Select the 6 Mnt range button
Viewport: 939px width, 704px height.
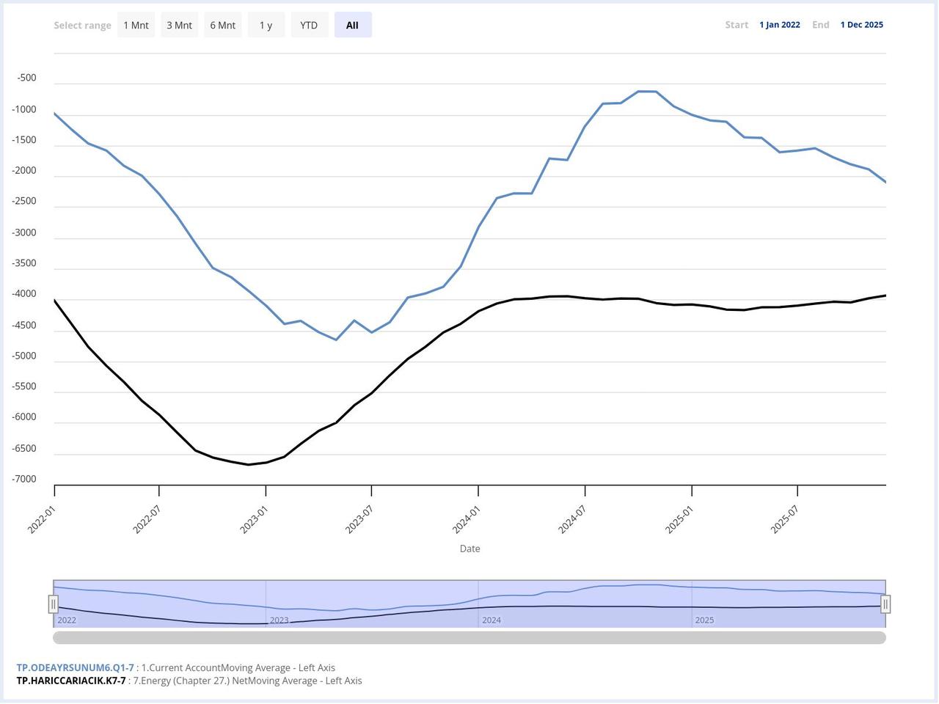pos(222,24)
